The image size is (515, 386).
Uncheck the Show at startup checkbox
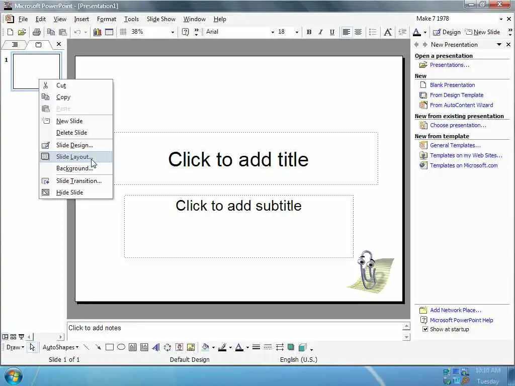(425, 329)
